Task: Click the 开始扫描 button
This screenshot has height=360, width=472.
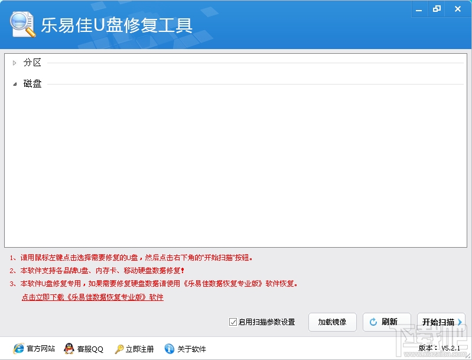Action: click(x=441, y=322)
